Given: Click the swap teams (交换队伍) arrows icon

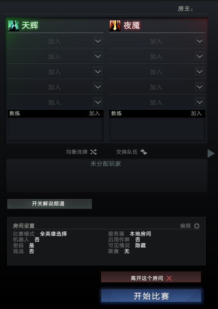Looking at the screenshot, I should coord(144,152).
